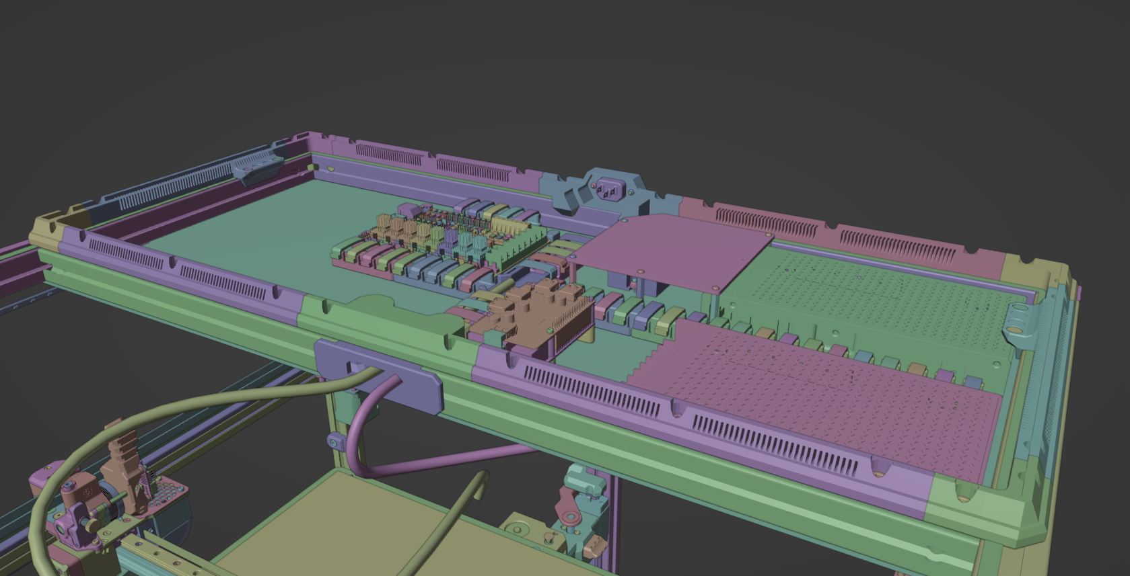1130x576 pixels.
Task: Select the orange-brown circuit board module
Action: coord(532,314)
